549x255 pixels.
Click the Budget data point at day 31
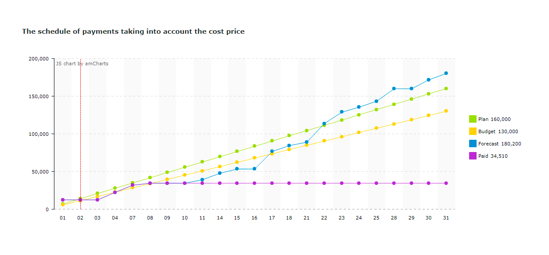click(x=446, y=111)
